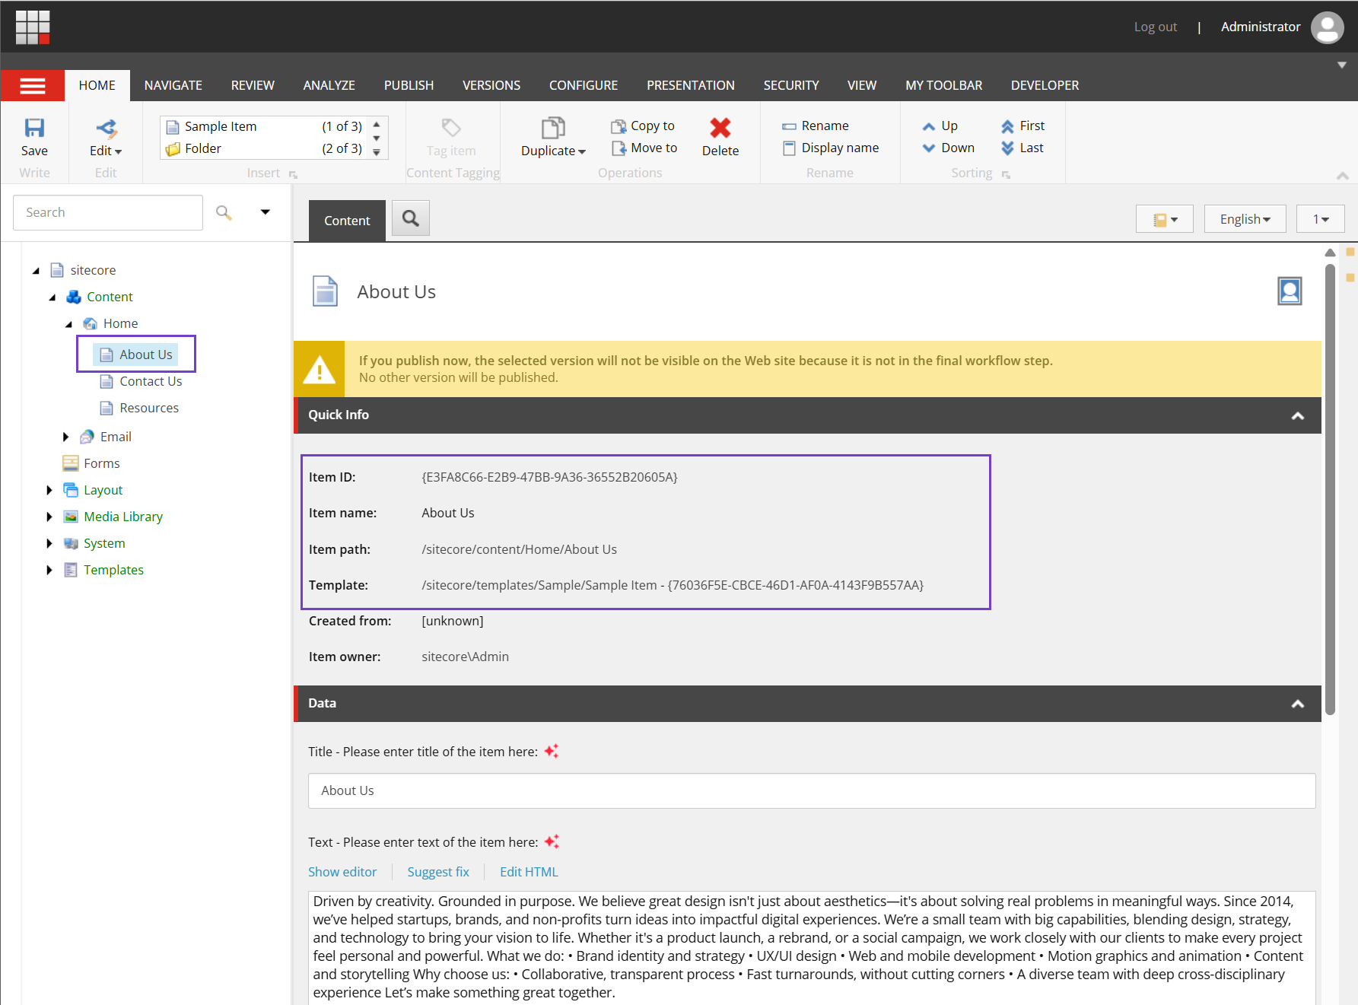The height and width of the screenshot is (1005, 1358).
Task: Switch to the PUBLISH ribbon tab
Action: 409,86
